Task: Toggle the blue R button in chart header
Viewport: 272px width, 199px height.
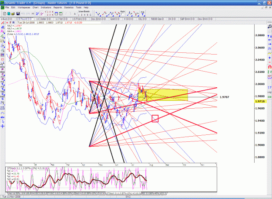Action: tap(13, 23)
